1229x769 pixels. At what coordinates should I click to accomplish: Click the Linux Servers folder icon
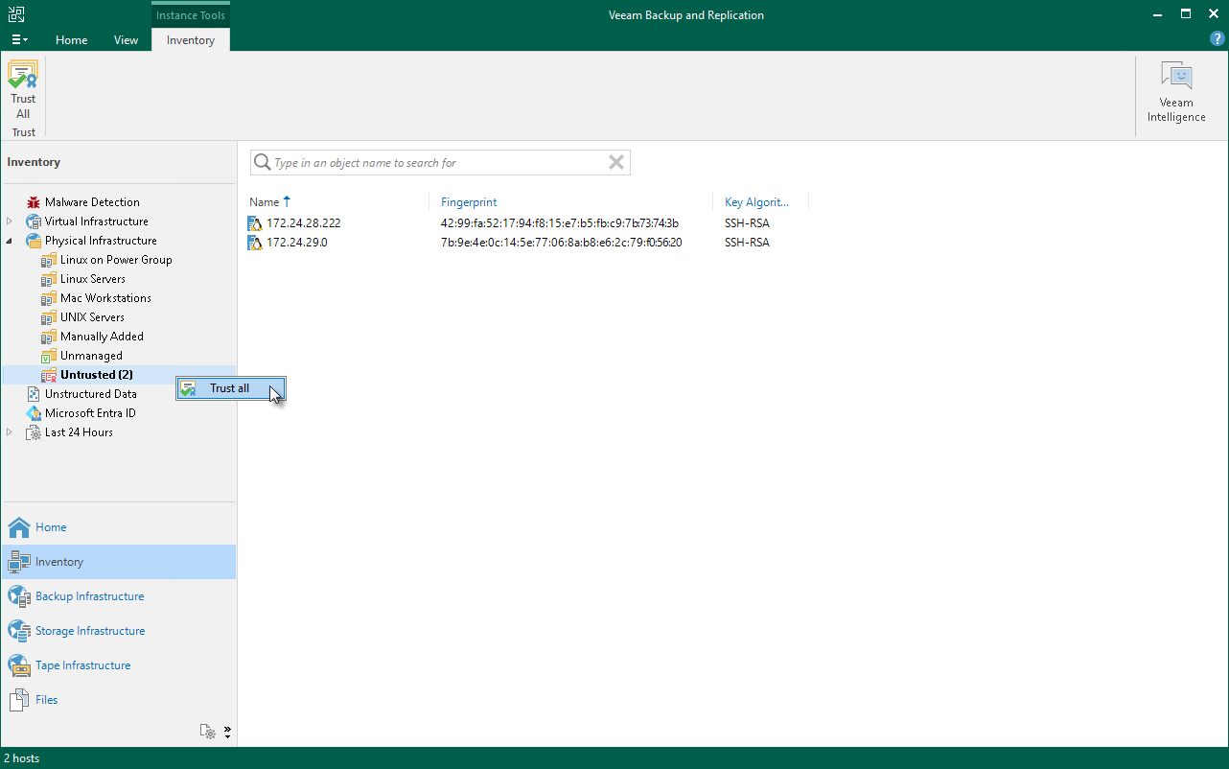49,279
